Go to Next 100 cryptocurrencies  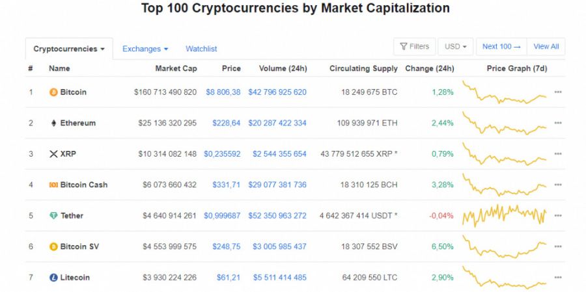point(501,47)
